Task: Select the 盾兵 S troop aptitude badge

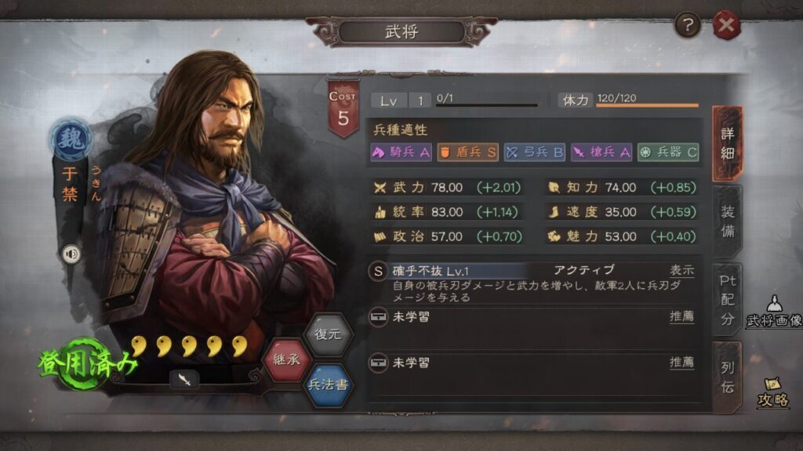Action: (x=467, y=152)
